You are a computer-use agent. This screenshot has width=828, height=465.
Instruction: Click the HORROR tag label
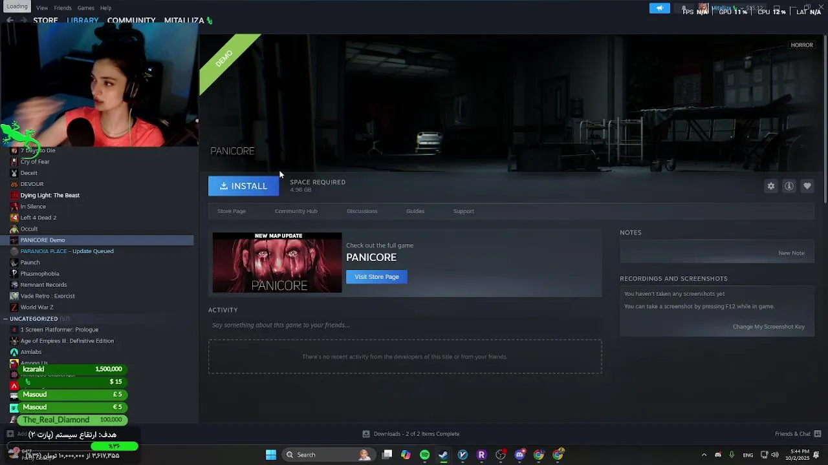coord(801,45)
